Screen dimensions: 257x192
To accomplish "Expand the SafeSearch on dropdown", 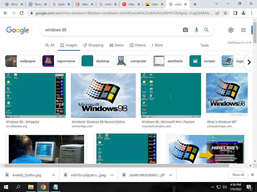I will click(x=239, y=42).
